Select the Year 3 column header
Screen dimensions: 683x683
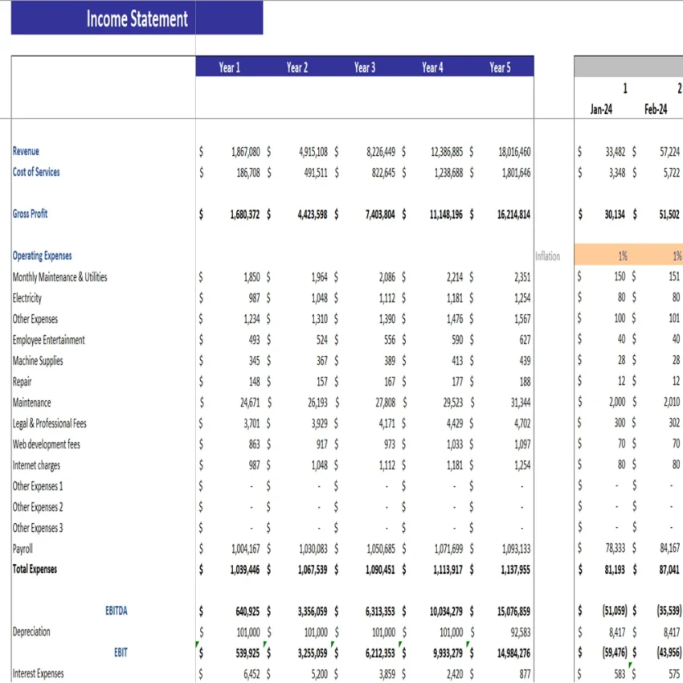pyautogui.click(x=365, y=67)
